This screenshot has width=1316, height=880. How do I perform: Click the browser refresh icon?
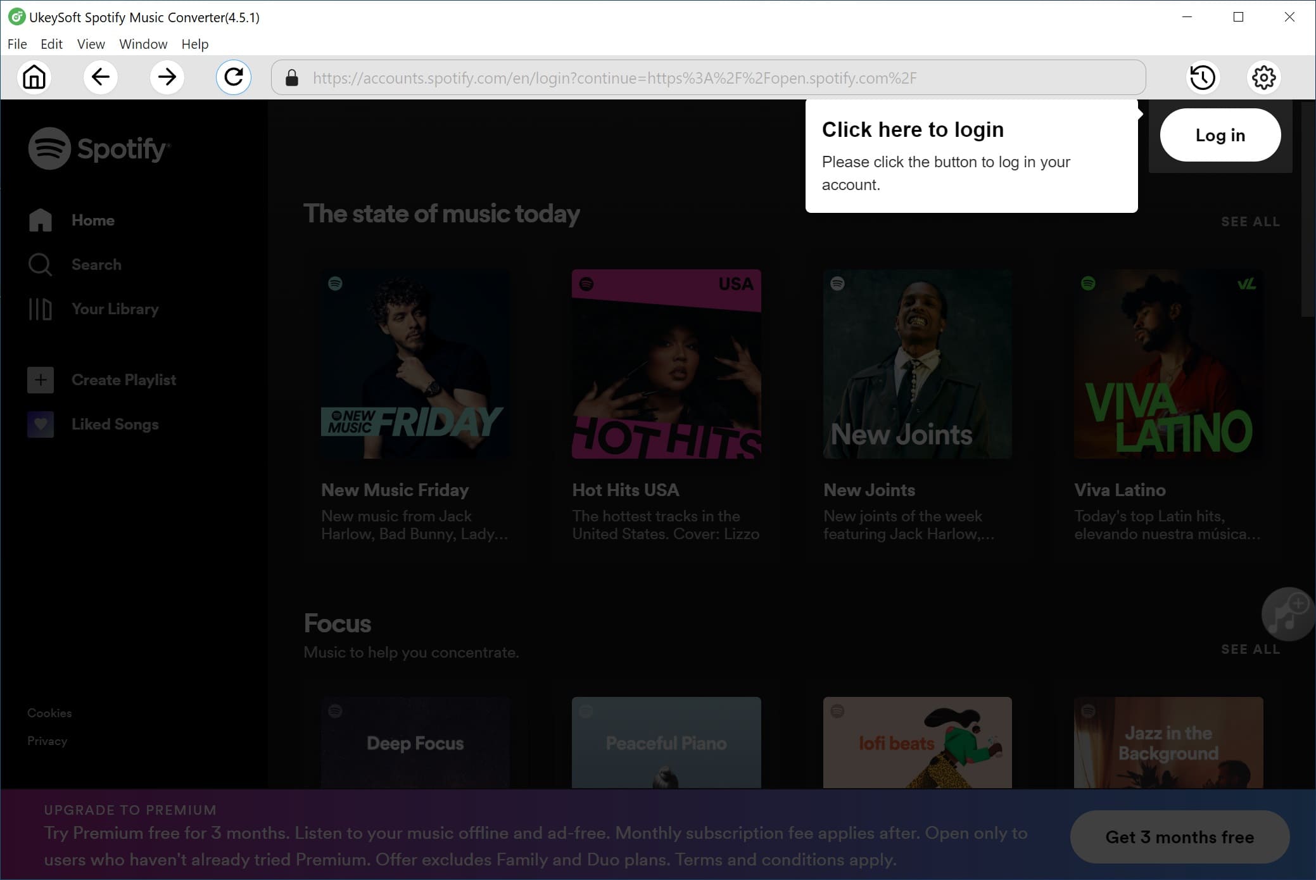click(234, 77)
